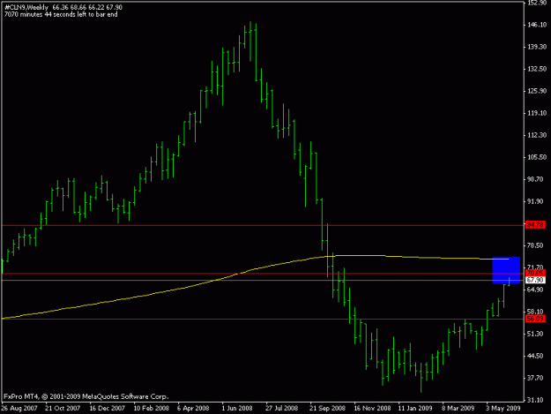Click the 146.10 price scale value
The height and width of the screenshot is (414, 551).
click(x=537, y=25)
